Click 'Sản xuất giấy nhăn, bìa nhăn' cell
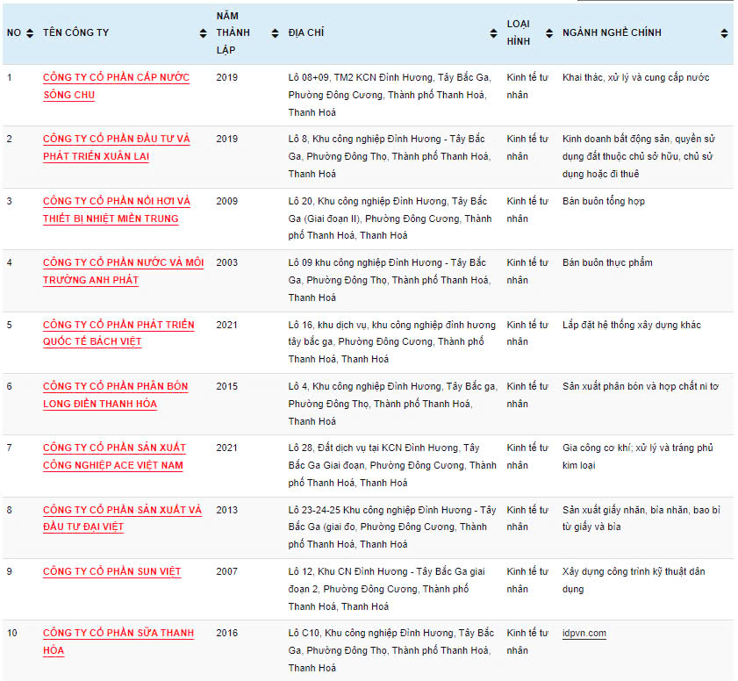The width and height of the screenshot is (738, 681). click(641, 518)
